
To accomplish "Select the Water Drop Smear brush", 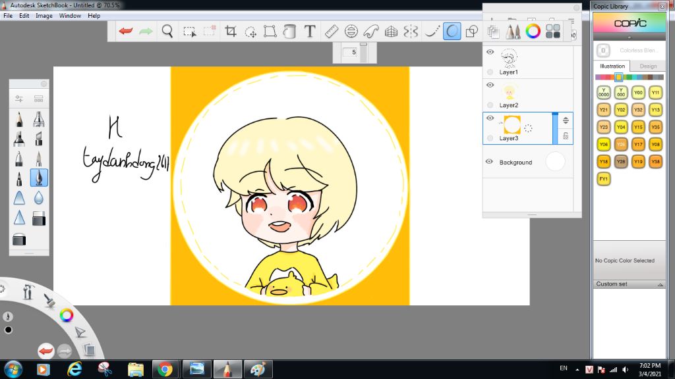I will point(39,197).
